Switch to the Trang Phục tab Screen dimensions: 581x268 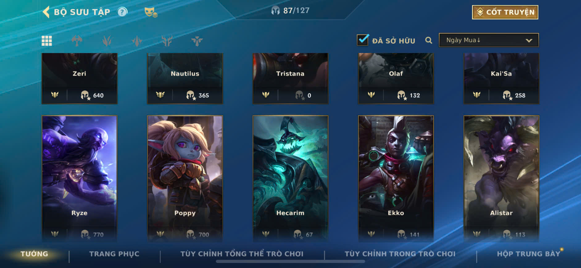(114, 254)
